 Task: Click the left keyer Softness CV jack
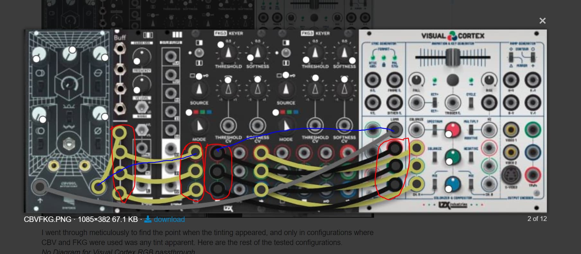coord(257,126)
